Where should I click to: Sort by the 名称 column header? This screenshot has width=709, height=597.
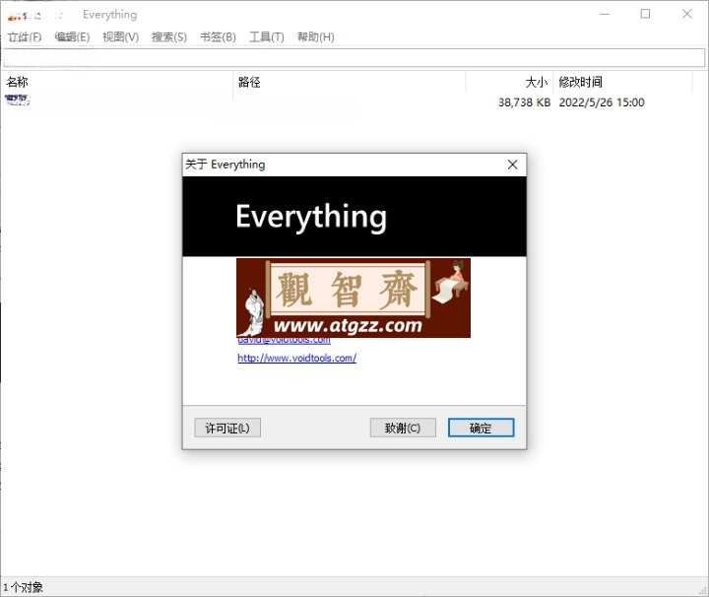point(117,82)
